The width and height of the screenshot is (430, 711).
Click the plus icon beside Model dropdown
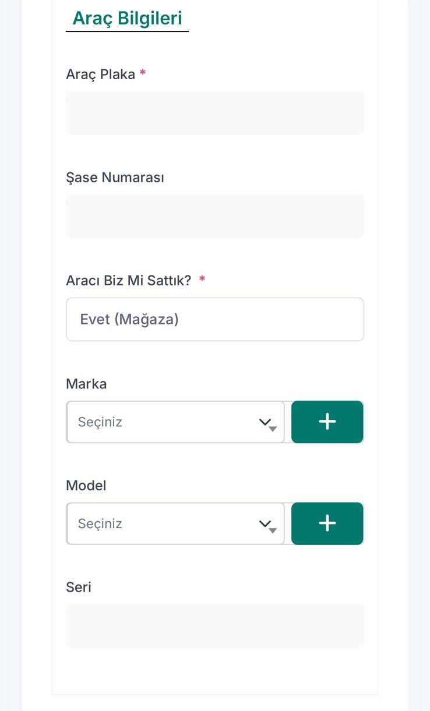(327, 523)
